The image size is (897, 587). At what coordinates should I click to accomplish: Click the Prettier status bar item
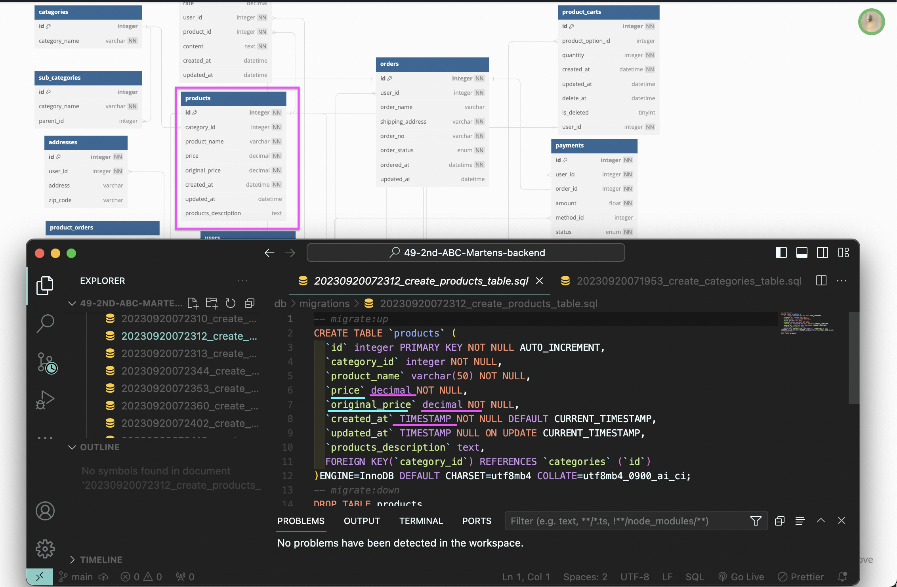click(800, 577)
